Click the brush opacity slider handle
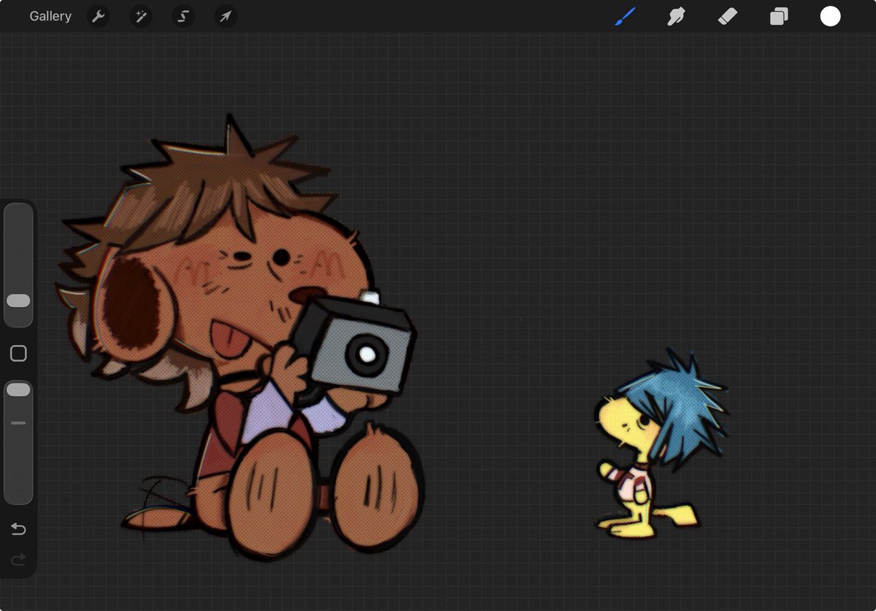 point(18,390)
